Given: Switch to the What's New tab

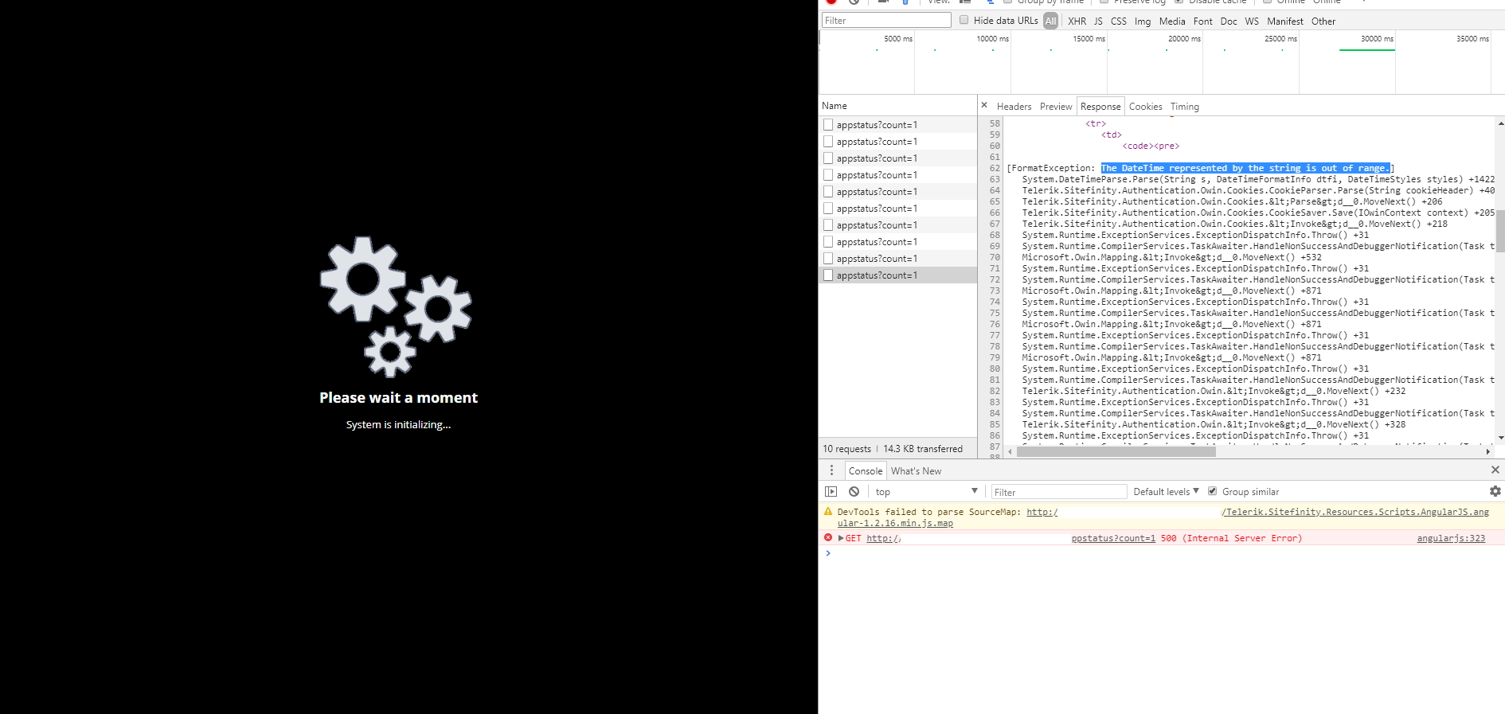Looking at the screenshot, I should tap(916, 471).
